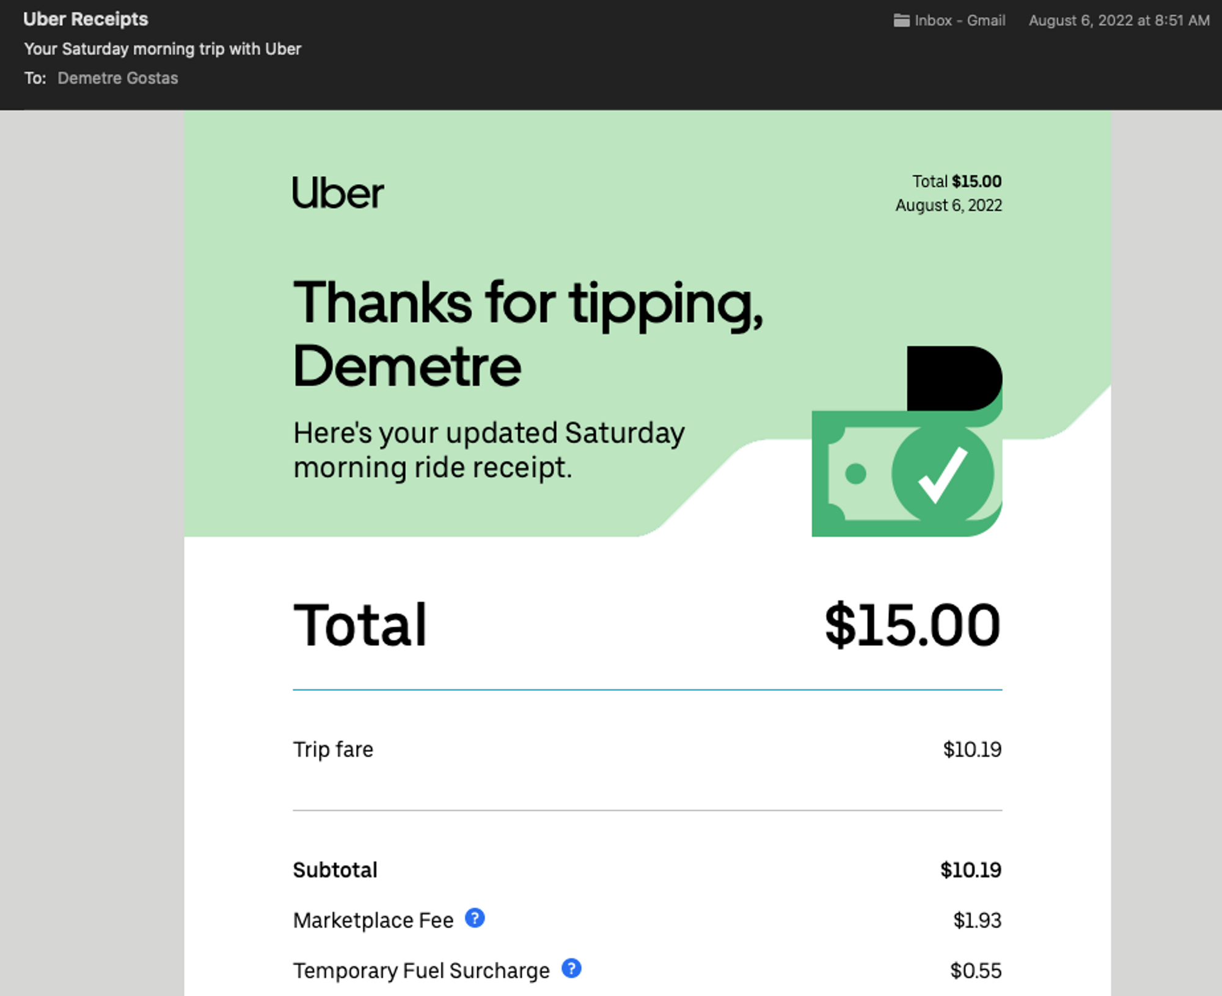Click the Trip fare line item
This screenshot has height=996, width=1222.
(647, 750)
